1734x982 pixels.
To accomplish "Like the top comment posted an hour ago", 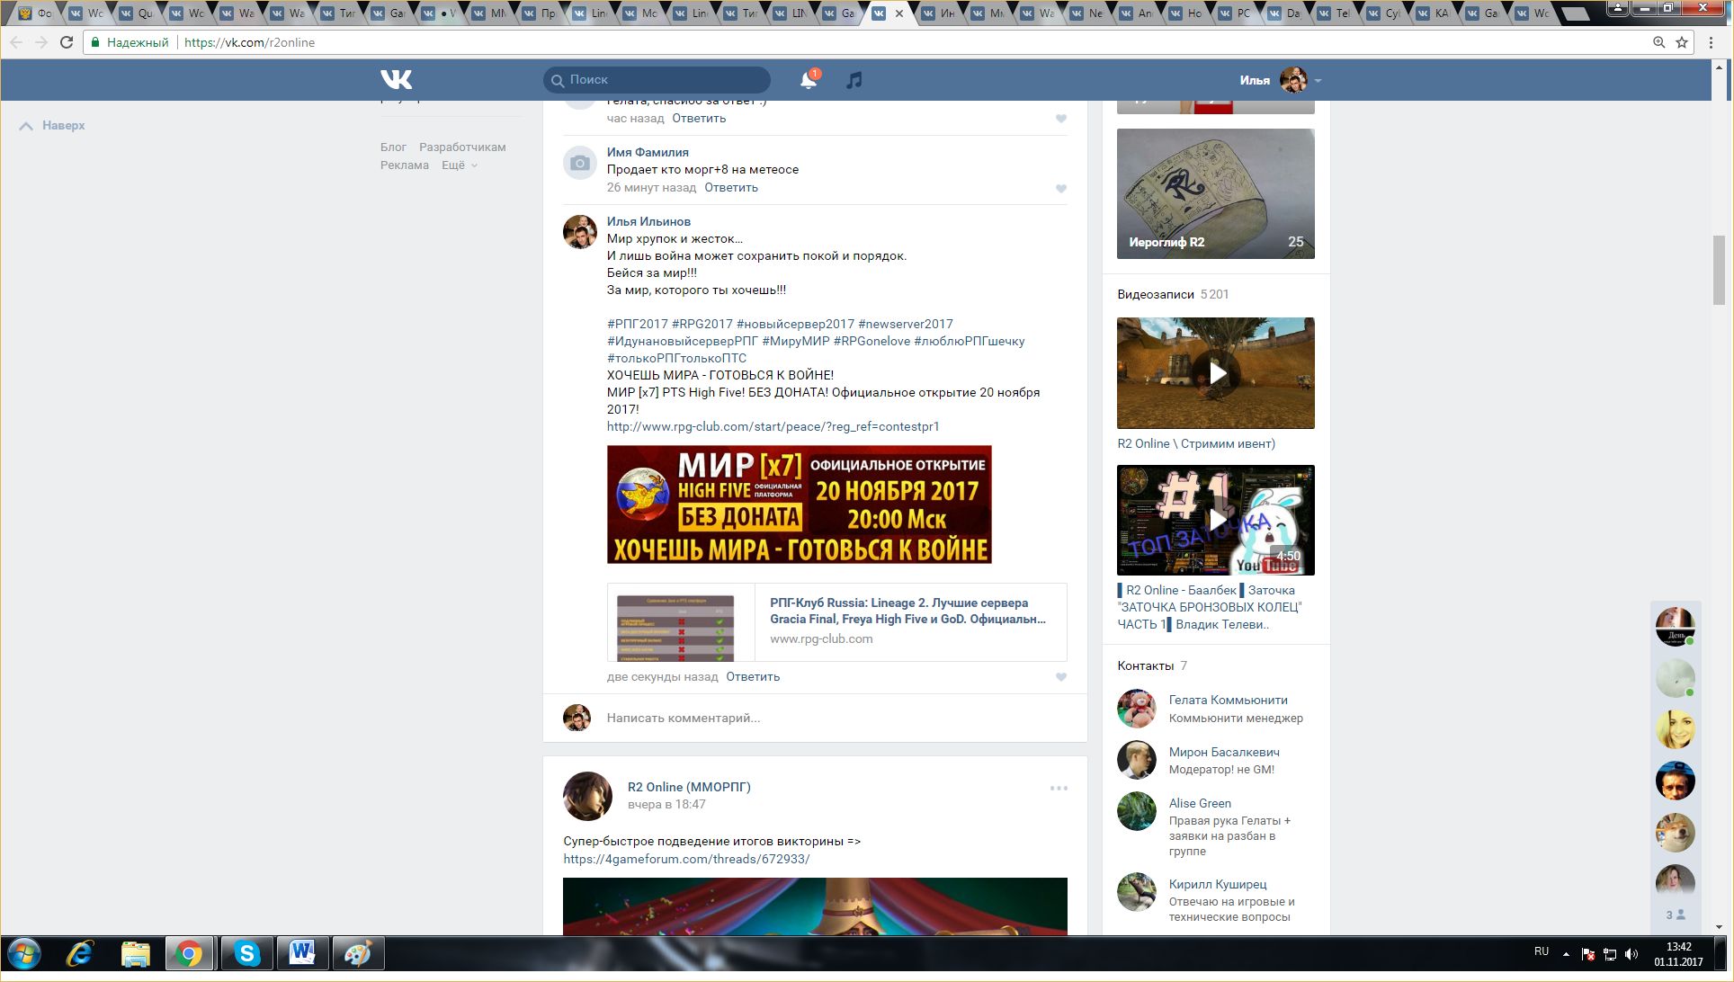I will pos(1061,119).
